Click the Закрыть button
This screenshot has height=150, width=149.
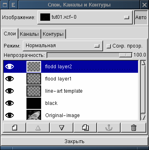click(x=74, y=141)
